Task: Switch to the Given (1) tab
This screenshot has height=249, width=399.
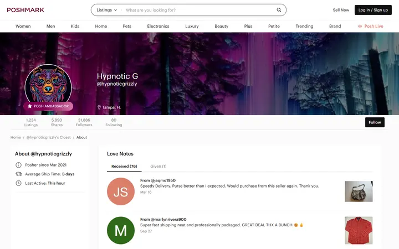Action: click(x=158, y=167)
